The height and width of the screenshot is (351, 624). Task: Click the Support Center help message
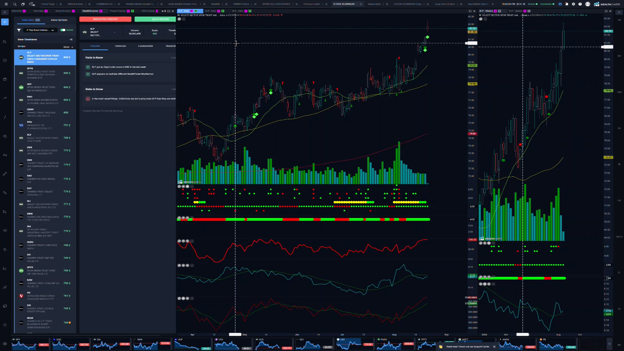tap(468, 346)
